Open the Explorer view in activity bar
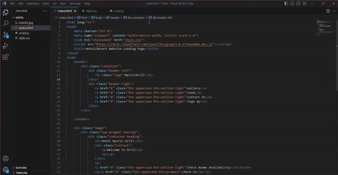This screenshot has width=338, height=175. (x=6, y=12)
